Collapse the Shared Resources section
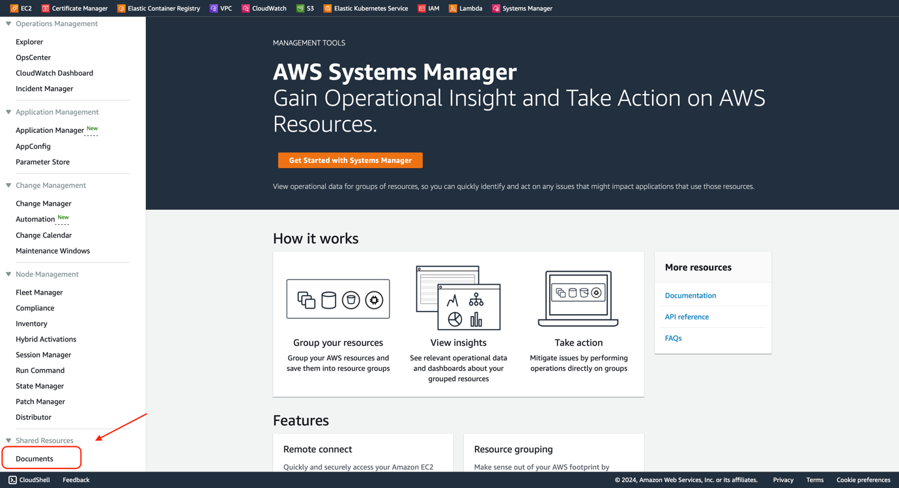Viewport: 899px width, 488px height. tap(8, 440)
